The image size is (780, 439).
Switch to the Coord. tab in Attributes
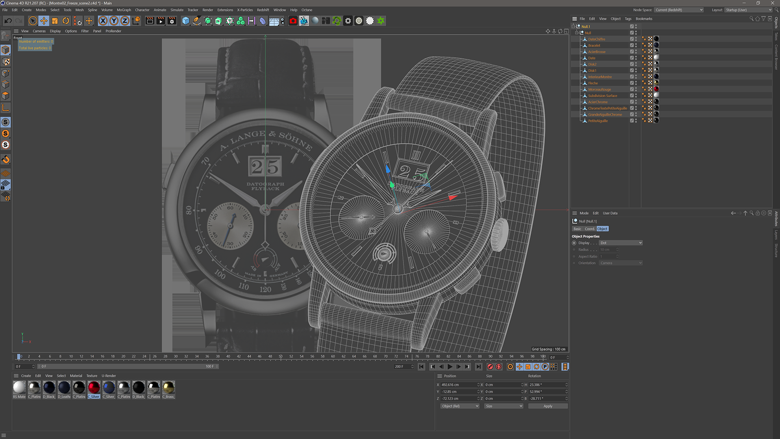tap(589, 229)
